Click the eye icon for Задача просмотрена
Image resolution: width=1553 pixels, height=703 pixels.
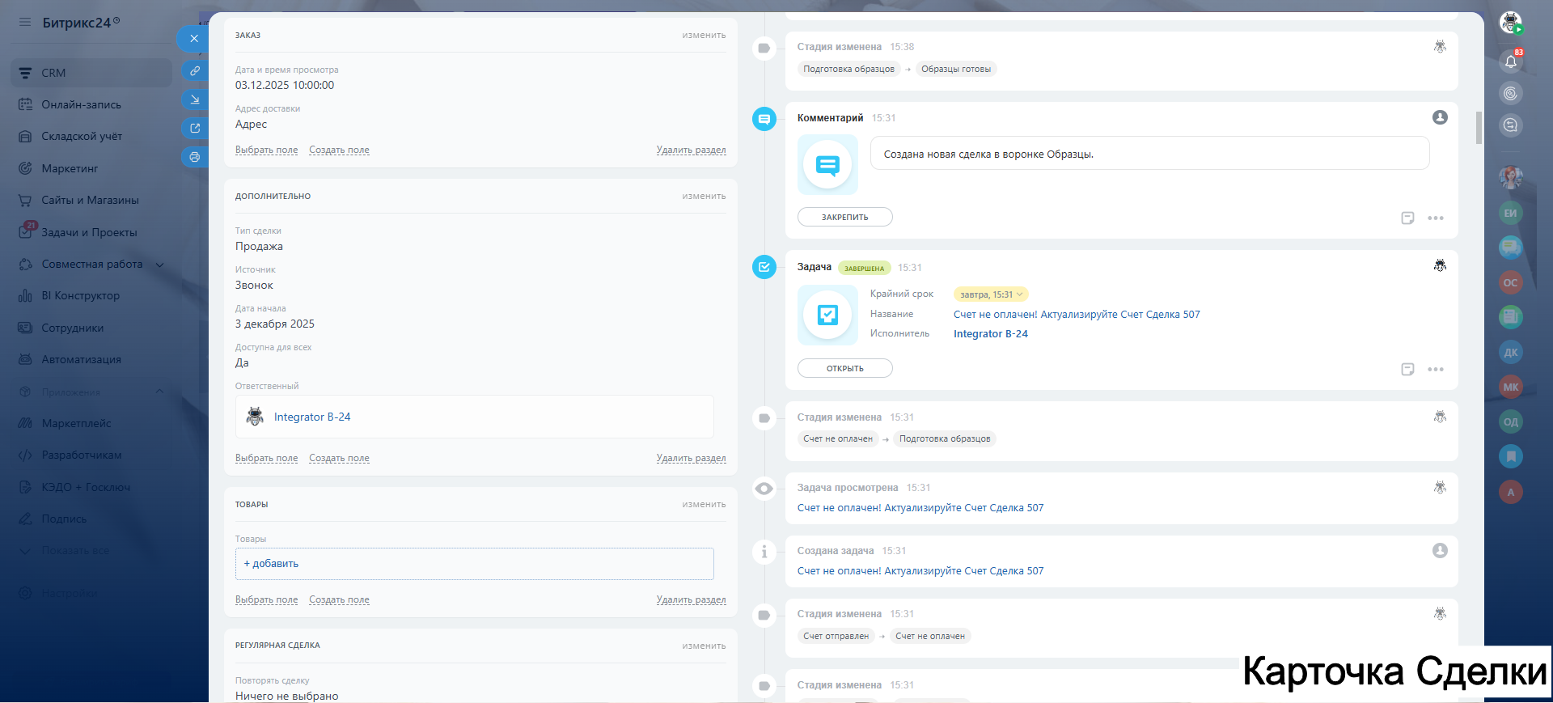click(x=764, y=489)
